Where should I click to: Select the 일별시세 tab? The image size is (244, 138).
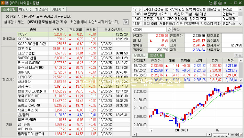click(x=156, y=55)
